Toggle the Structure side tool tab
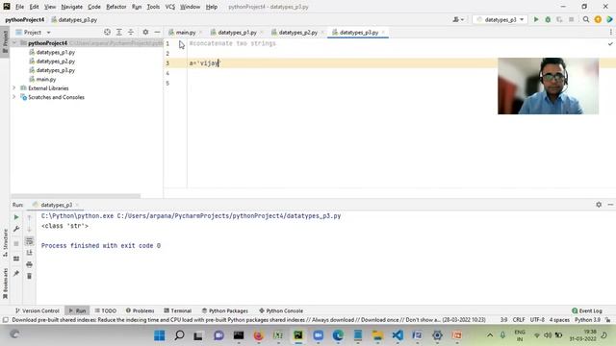 pyautogui.click(x=5, y=243)
